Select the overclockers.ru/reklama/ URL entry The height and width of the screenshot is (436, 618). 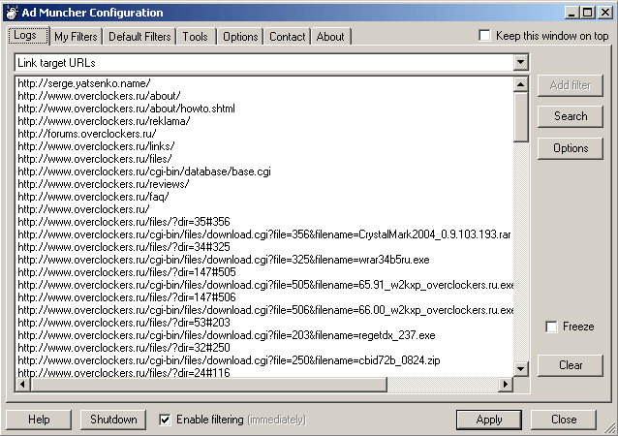pos(104,121)
